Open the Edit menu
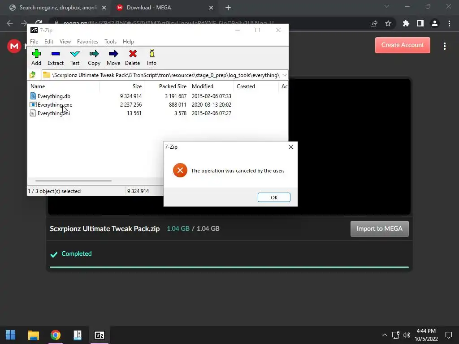 click(x=48, y=42)
